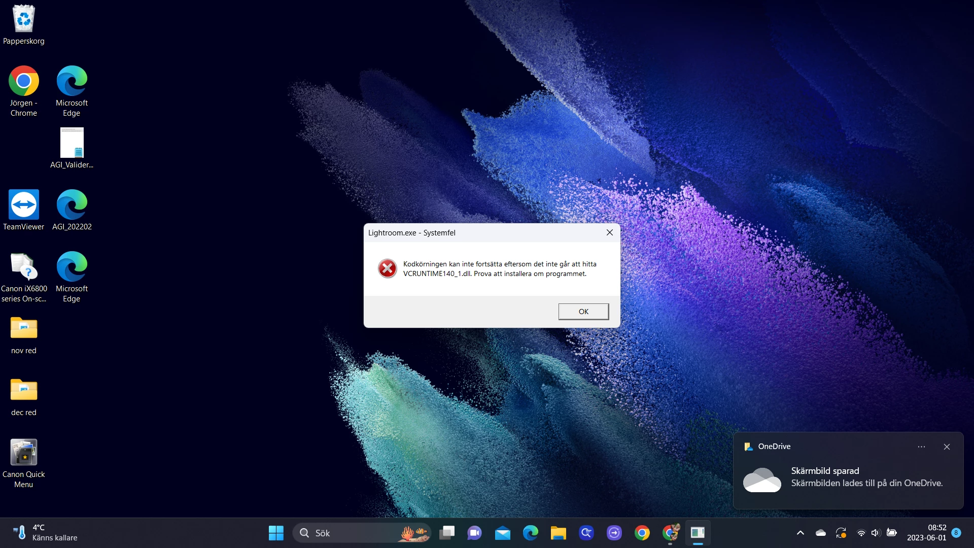Open Task View from the taskbar
The width and height of the screenshot is (974, 548).
447,533
